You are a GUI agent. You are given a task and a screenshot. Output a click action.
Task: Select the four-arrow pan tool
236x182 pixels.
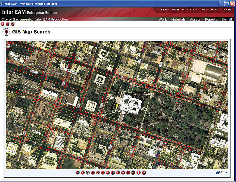[98, 173]
